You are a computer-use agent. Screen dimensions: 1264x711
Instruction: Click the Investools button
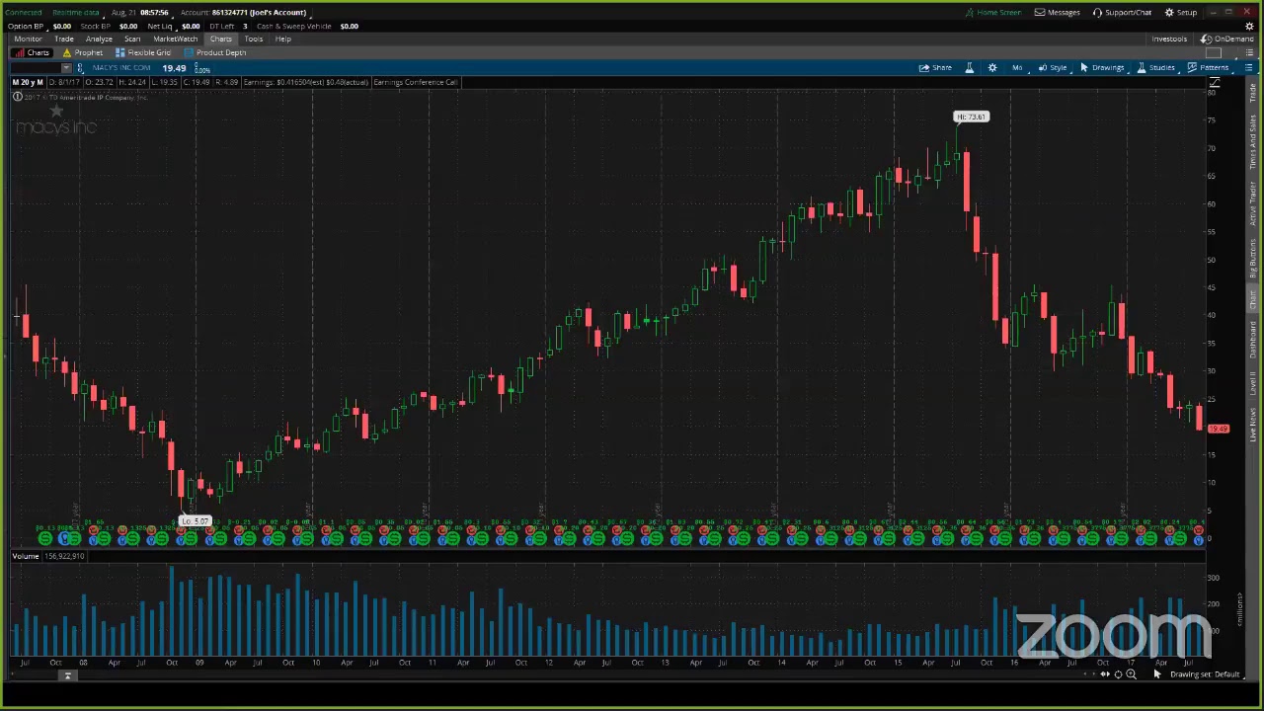point(1169,39)
